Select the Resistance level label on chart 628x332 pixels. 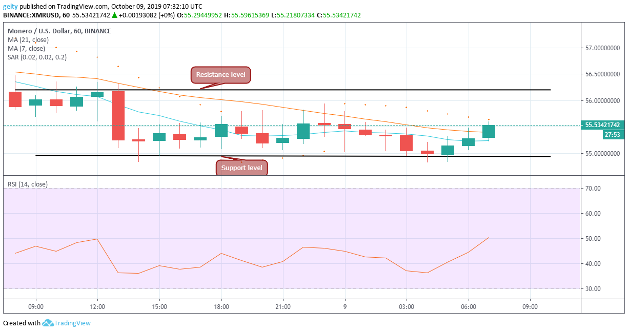(220, 75)
